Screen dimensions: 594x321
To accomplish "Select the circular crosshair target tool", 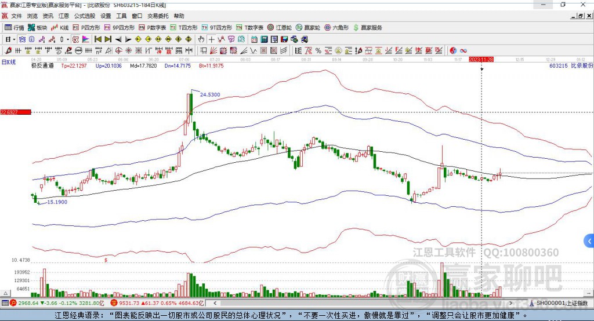I will coord(118,51).
